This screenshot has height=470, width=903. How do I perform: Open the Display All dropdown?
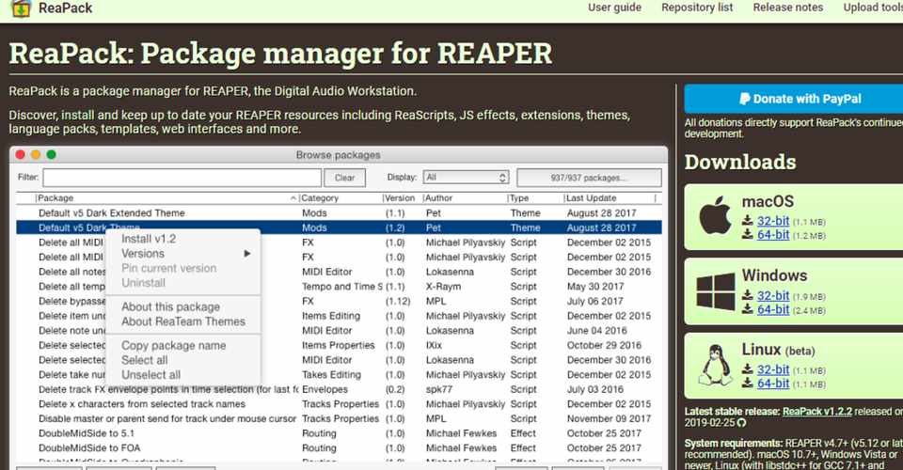[x=467, y=177]
